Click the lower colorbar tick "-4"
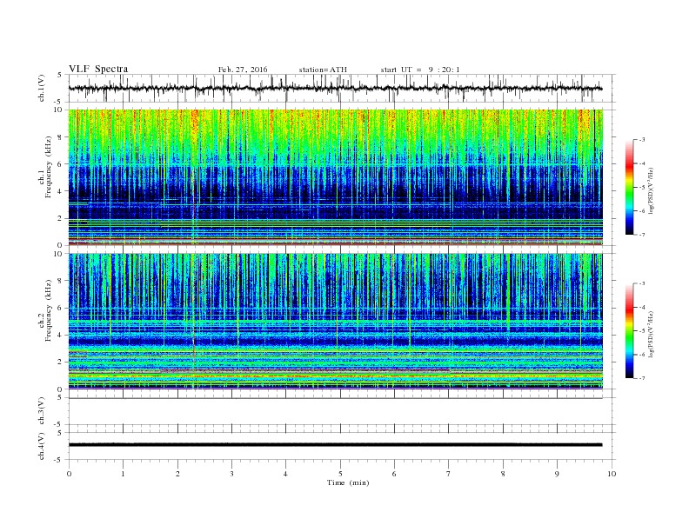The width and height of the screenshot is (689, 532). pos(642,307)
